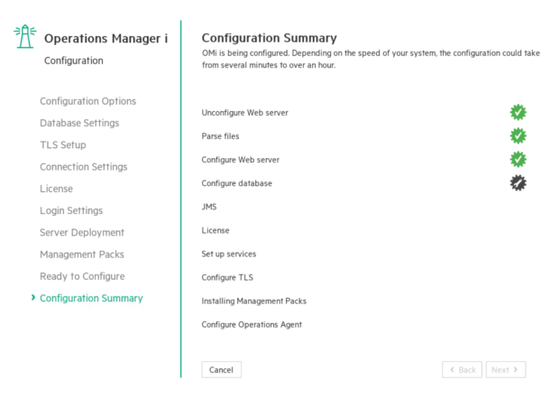This screenshot has height=398, width=550.
Task: Click the in-progress gear icon for Configure database
Action: tap(518, 183)
